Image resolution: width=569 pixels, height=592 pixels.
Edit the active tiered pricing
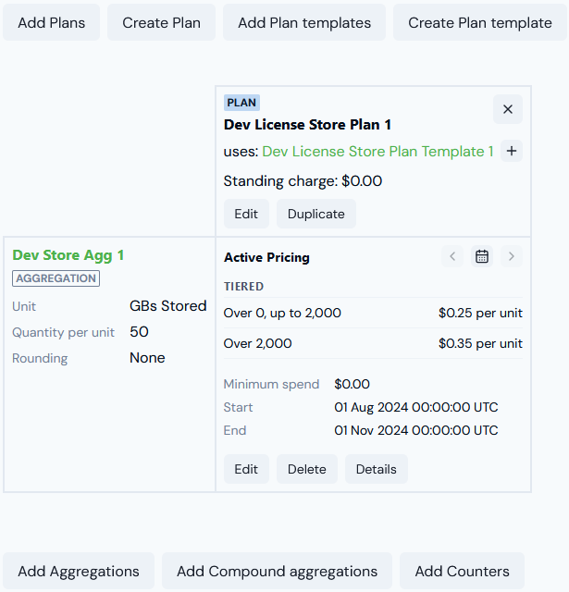tap(246, 469)
